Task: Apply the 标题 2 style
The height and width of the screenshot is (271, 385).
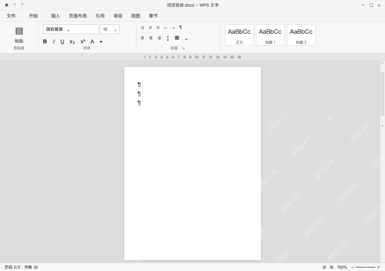Action: click(301, 35)
